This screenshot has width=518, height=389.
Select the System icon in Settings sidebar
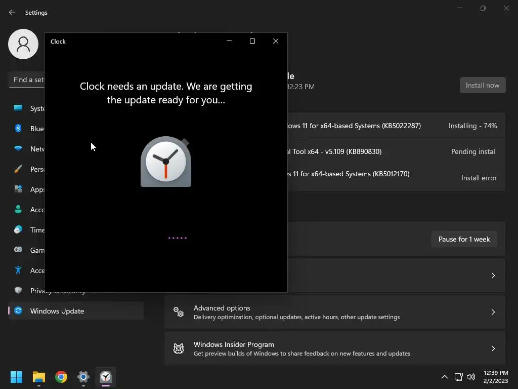tap(18, 108)
